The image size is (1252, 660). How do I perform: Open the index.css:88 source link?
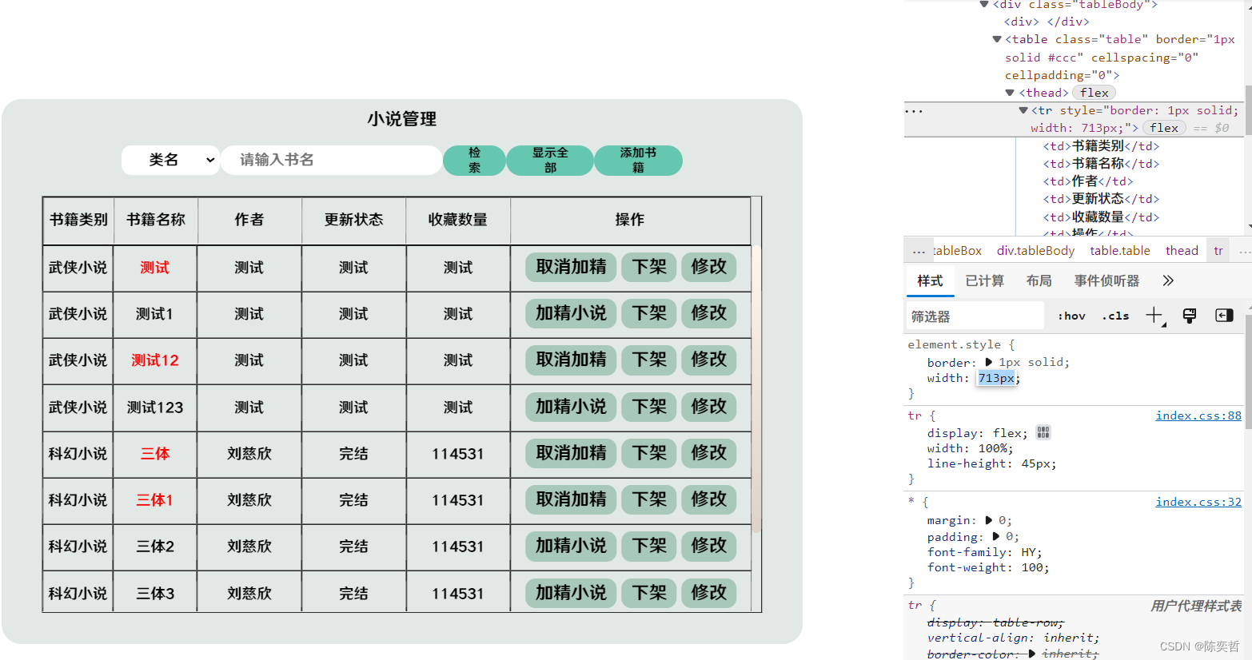coord(1198,415)
